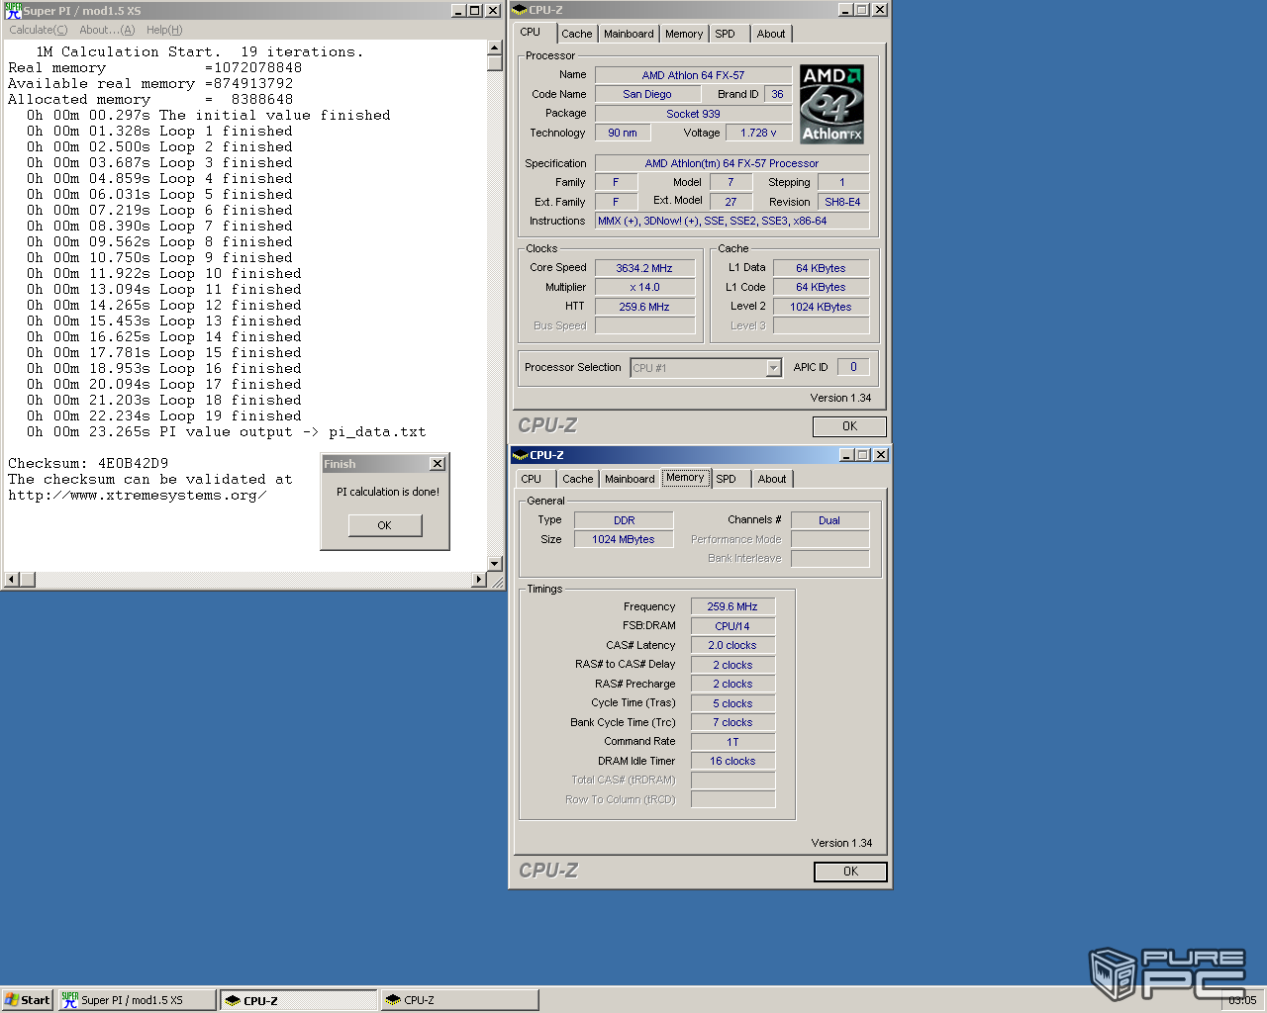The image size is (1267, 1013).
Task: Click OK in the lower CPU-Z Memory window
Action: point(850,872)
